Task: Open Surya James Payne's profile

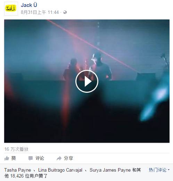Action: pyautogui.click(x=110, y=170)
